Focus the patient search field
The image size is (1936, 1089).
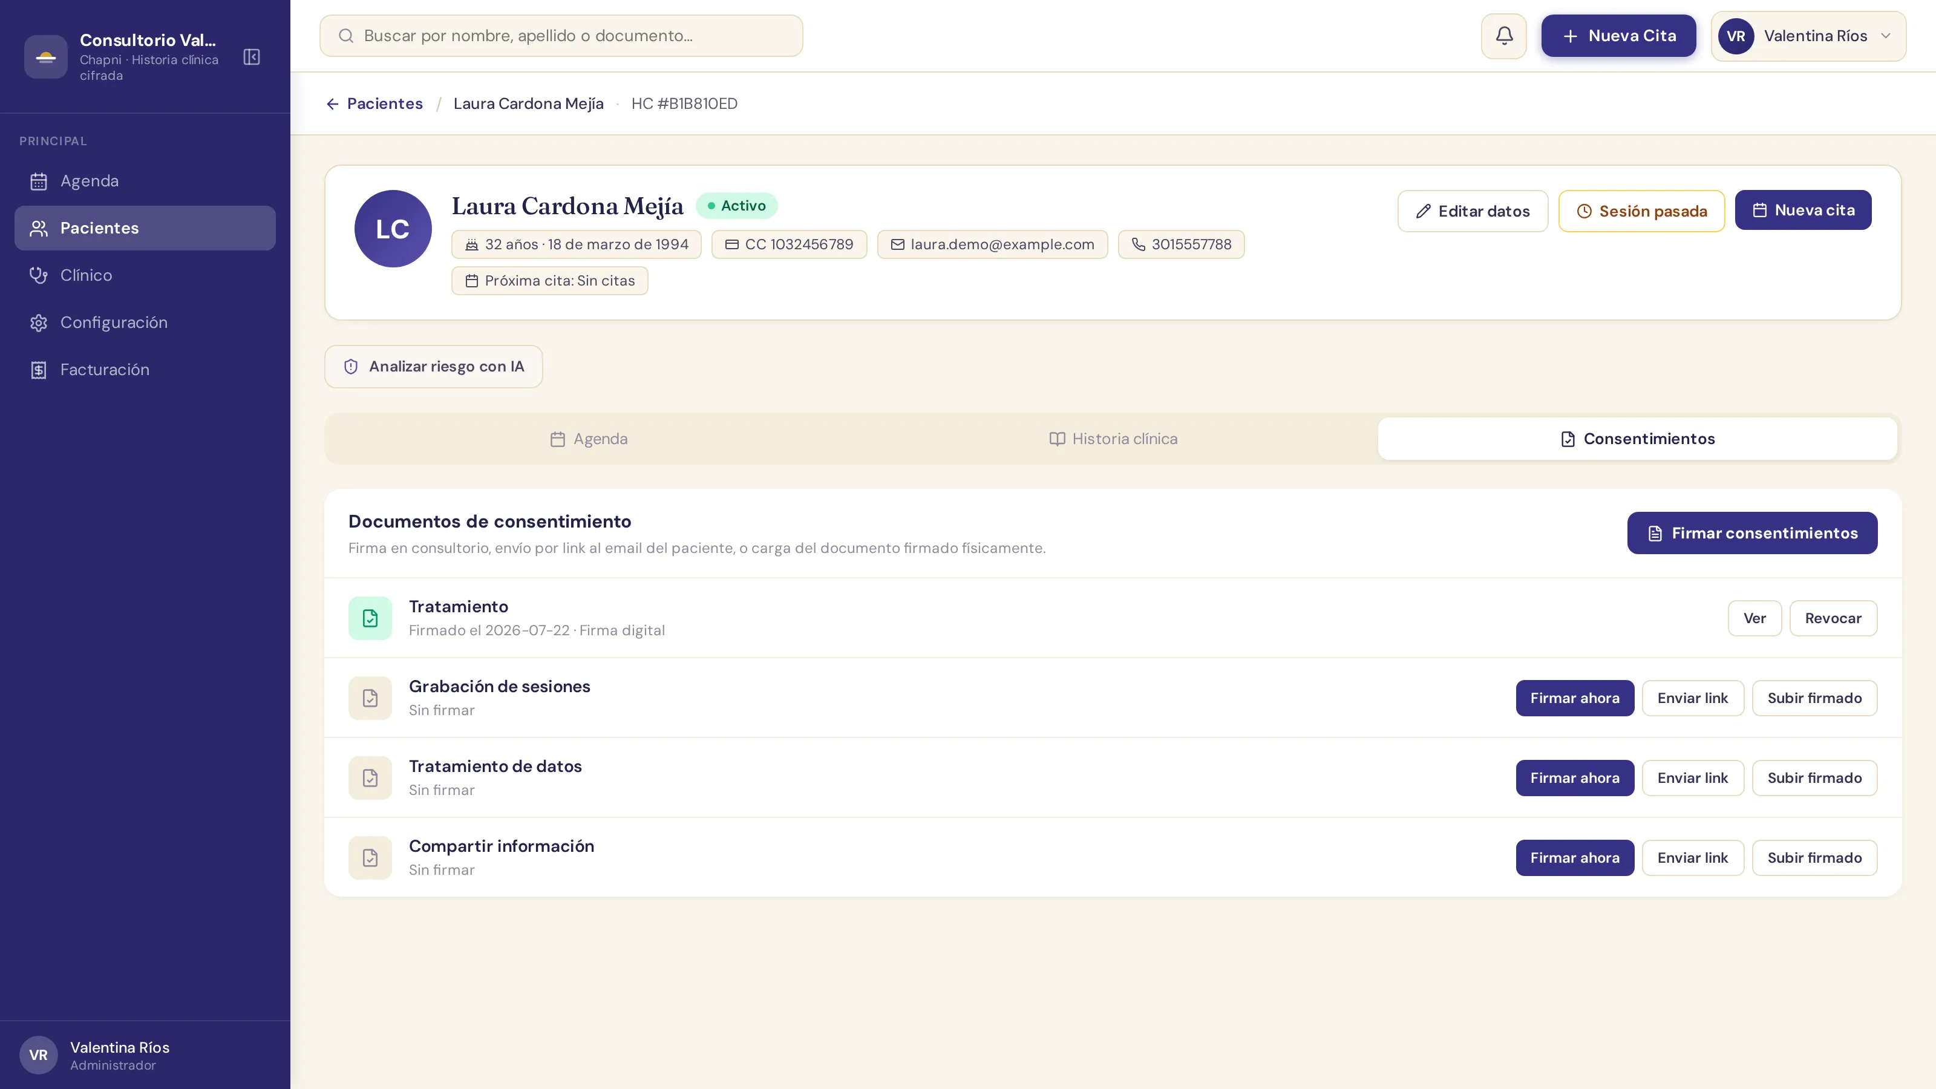(x=561, y=36)
